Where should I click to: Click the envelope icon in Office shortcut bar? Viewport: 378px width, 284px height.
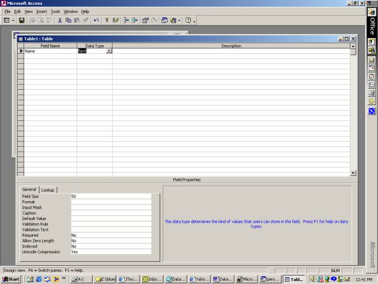click(x=372, y=60)
